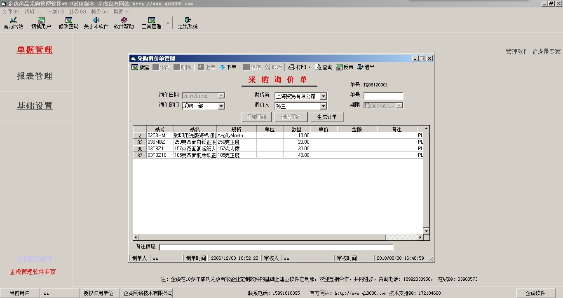Open the 资料(I) menu
563x298 pixels.
click(x=33, y=12)
